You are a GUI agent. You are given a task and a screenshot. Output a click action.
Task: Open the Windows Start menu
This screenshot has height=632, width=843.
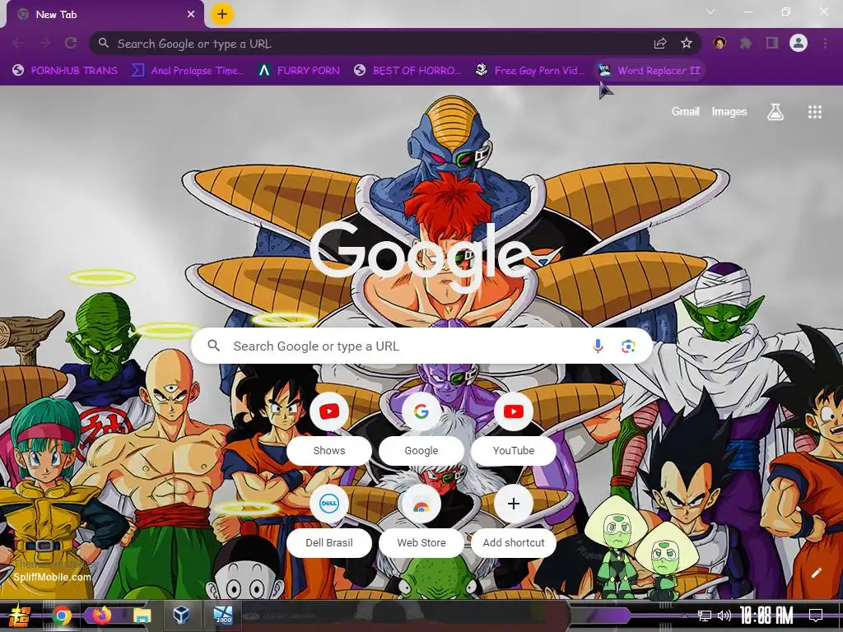click(18, 616)
